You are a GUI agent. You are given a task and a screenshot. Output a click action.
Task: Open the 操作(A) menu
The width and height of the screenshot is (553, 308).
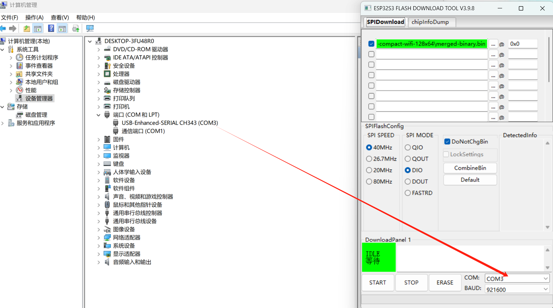tap(34, 17)
